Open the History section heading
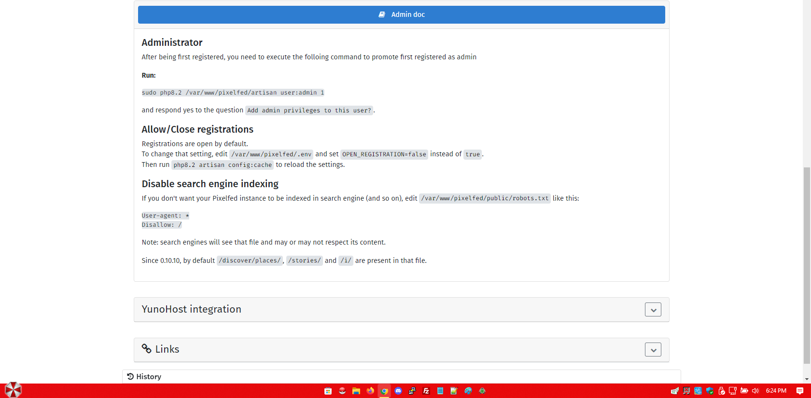 [x=149, y=377]
